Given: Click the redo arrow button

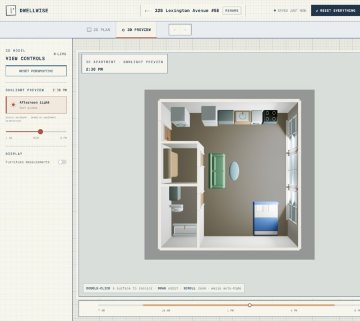Looking at the screenshot, I should pyautogui.click(x=185, y=30).
